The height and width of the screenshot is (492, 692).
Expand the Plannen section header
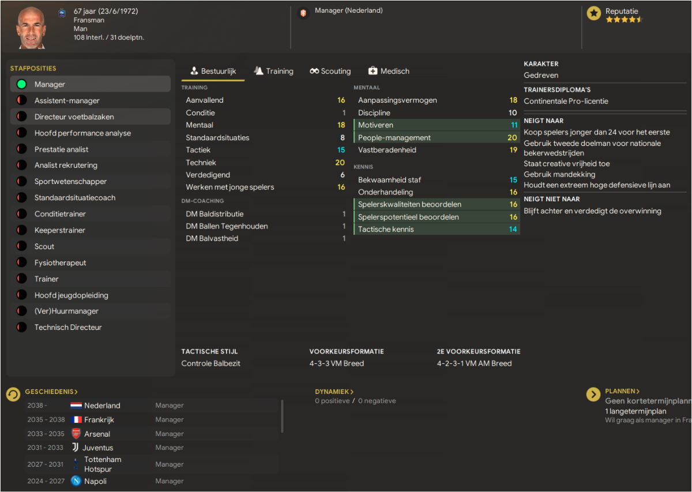click(622, 391)
